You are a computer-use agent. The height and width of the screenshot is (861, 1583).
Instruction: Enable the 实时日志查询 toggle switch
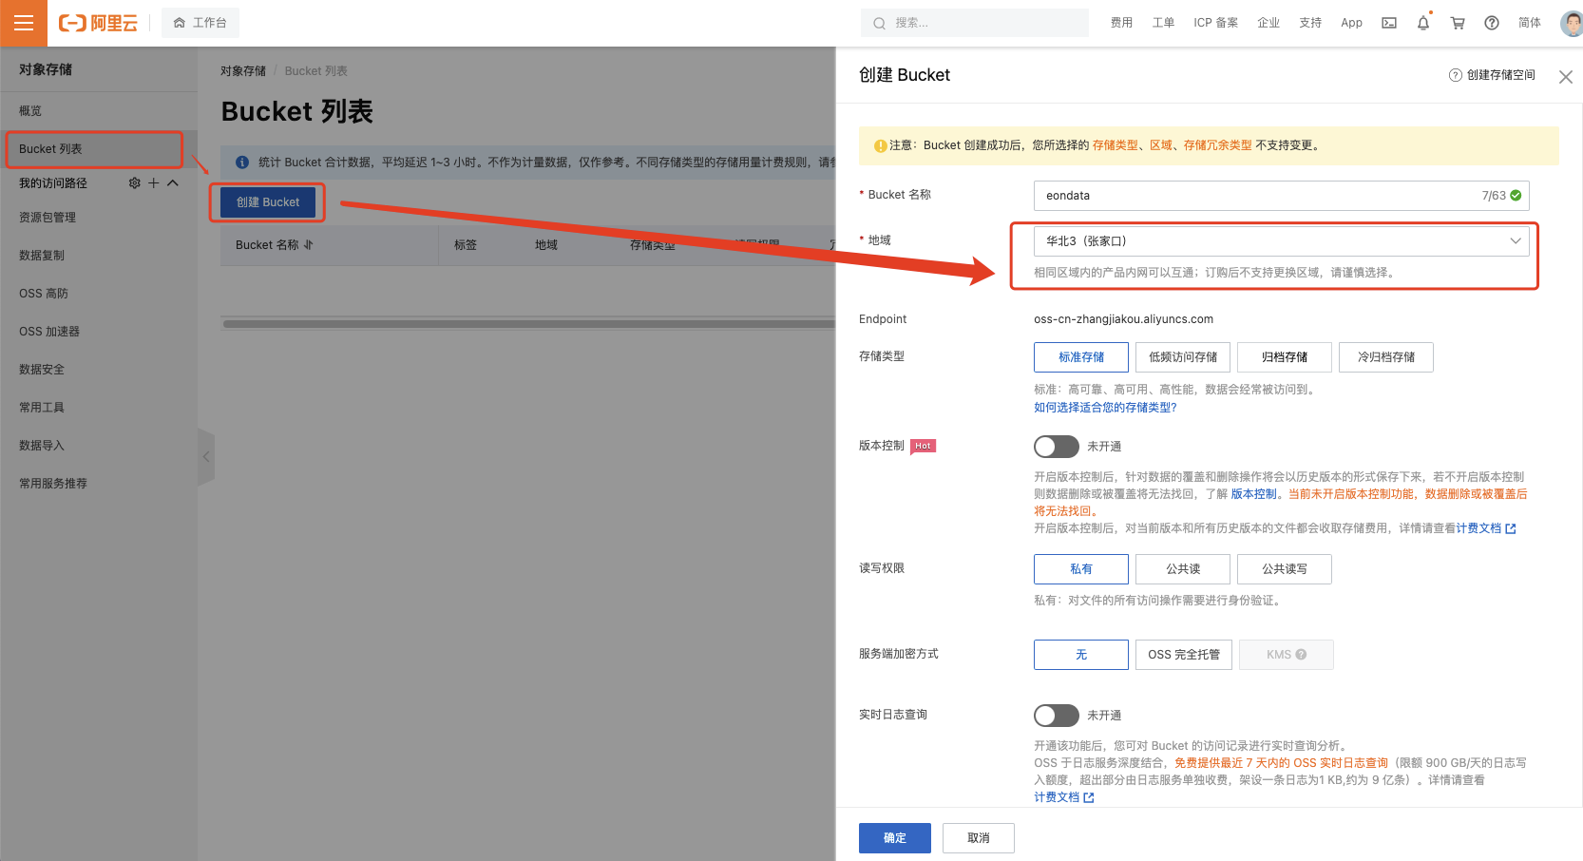[x=1056, y=715]
